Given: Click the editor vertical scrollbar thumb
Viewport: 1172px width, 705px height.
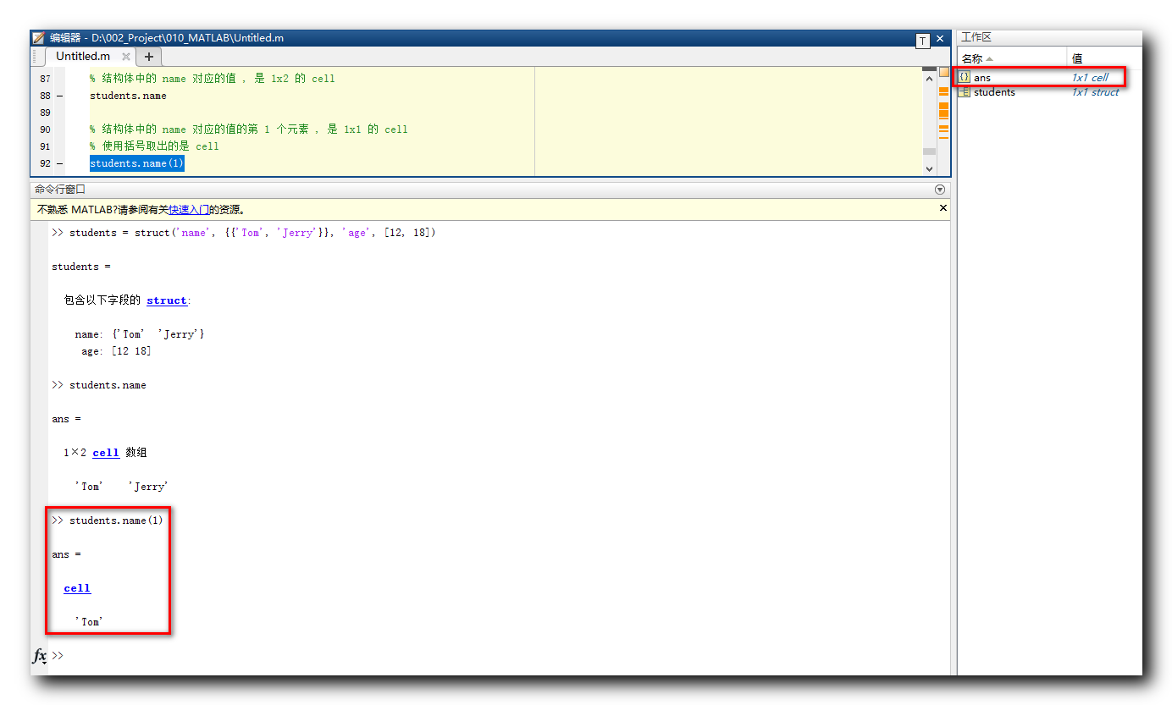Looking at the screenshot, I should [929, 151].
